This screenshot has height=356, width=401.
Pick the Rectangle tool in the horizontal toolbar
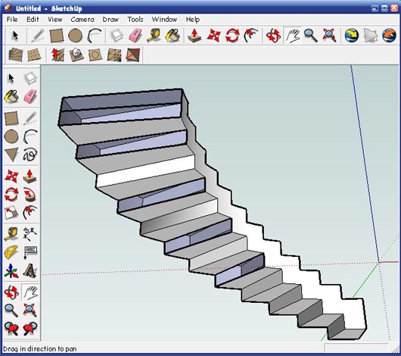point(57,36)
